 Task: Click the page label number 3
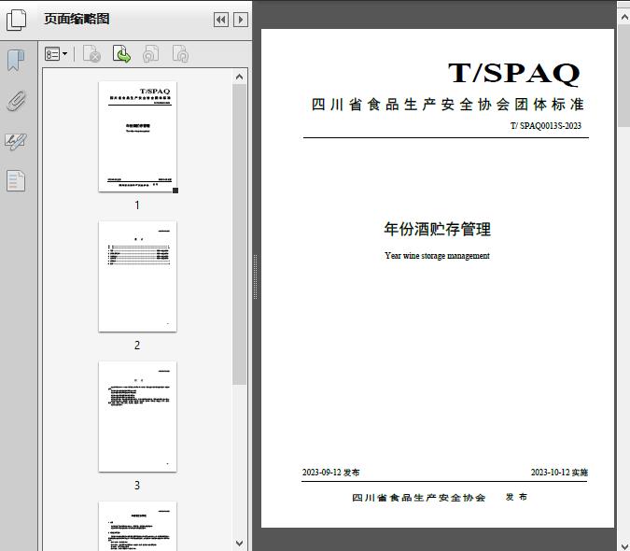point(137,486)
